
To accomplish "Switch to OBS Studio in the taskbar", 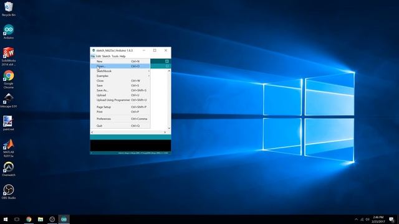I will (52, 219).
